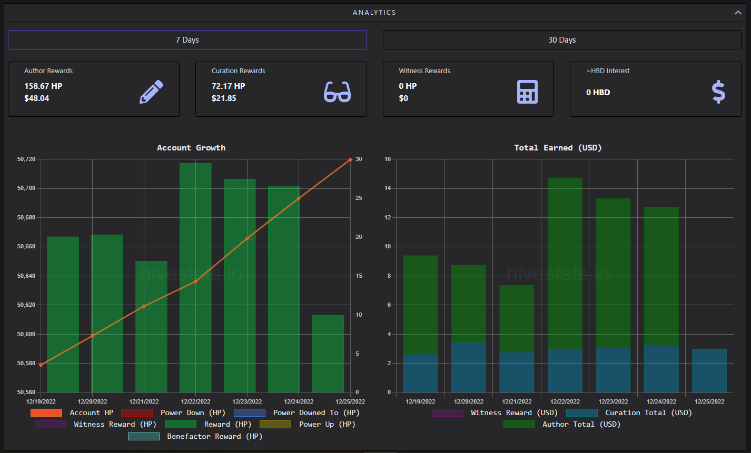751x453 pixels.
Task: Click the 12/25/2022 curation bar in Total Earned
Action: [x=709, y=370]
